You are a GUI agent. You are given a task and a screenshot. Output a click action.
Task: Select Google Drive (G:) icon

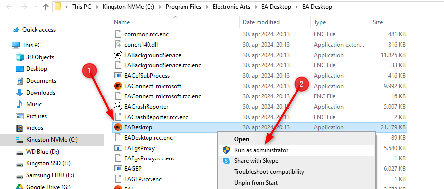point(20,187)
